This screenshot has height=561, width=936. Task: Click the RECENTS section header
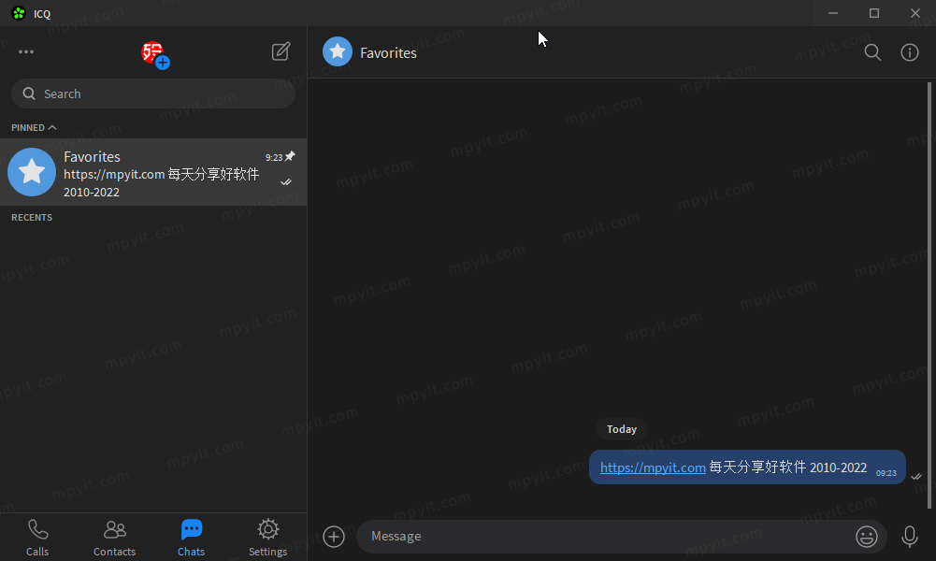click(32, 217)
